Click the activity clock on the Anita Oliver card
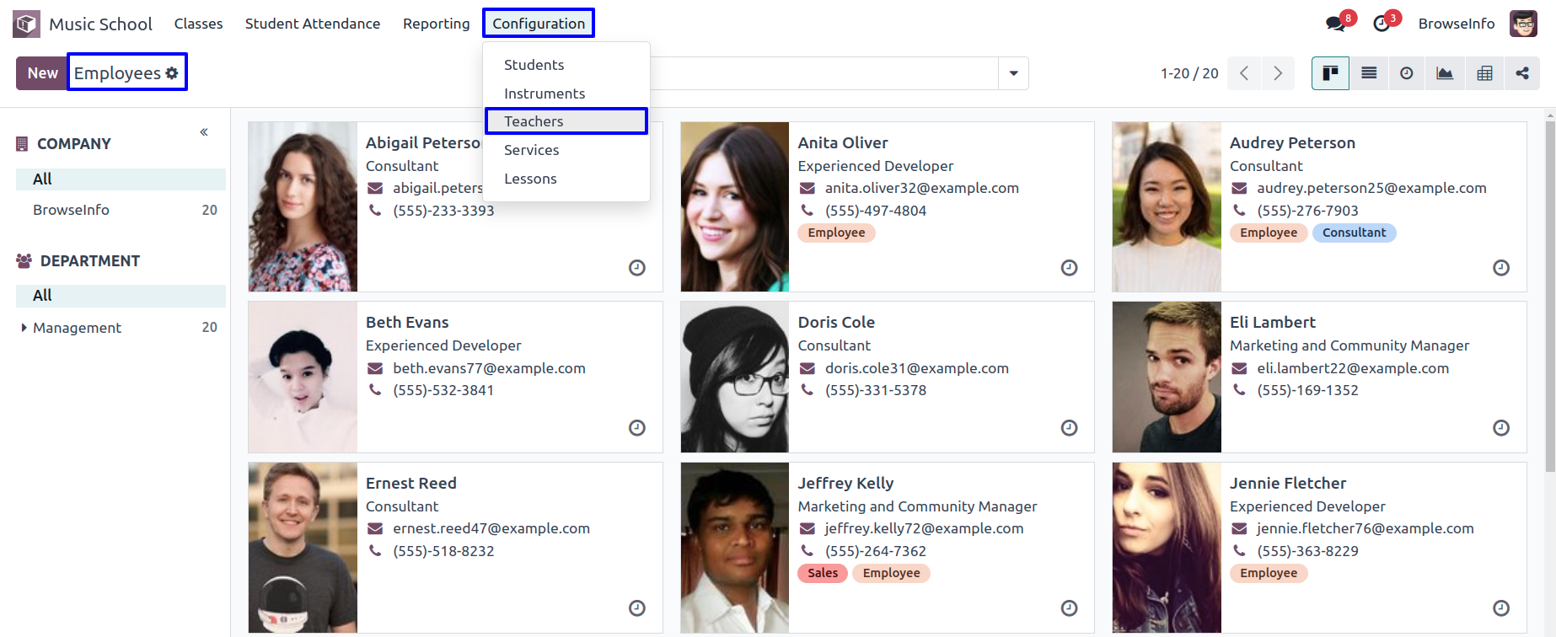This screenshot has width=1556, height=637. point(1069,268)
